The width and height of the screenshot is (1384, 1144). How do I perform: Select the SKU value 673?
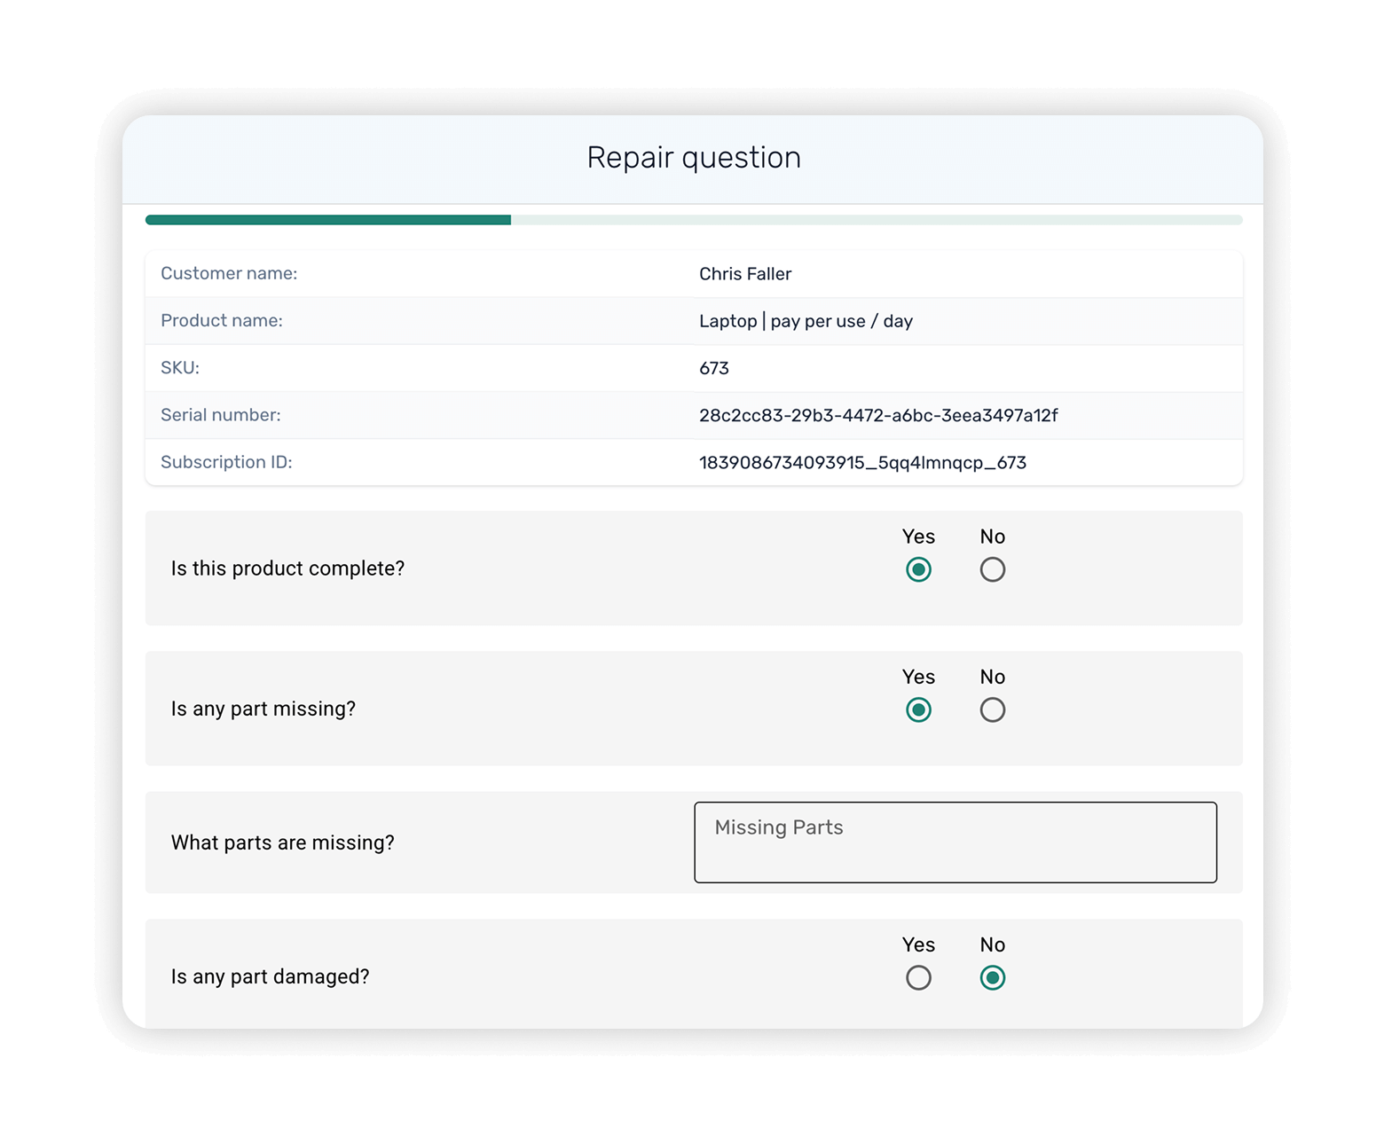(x=713, y=367)
